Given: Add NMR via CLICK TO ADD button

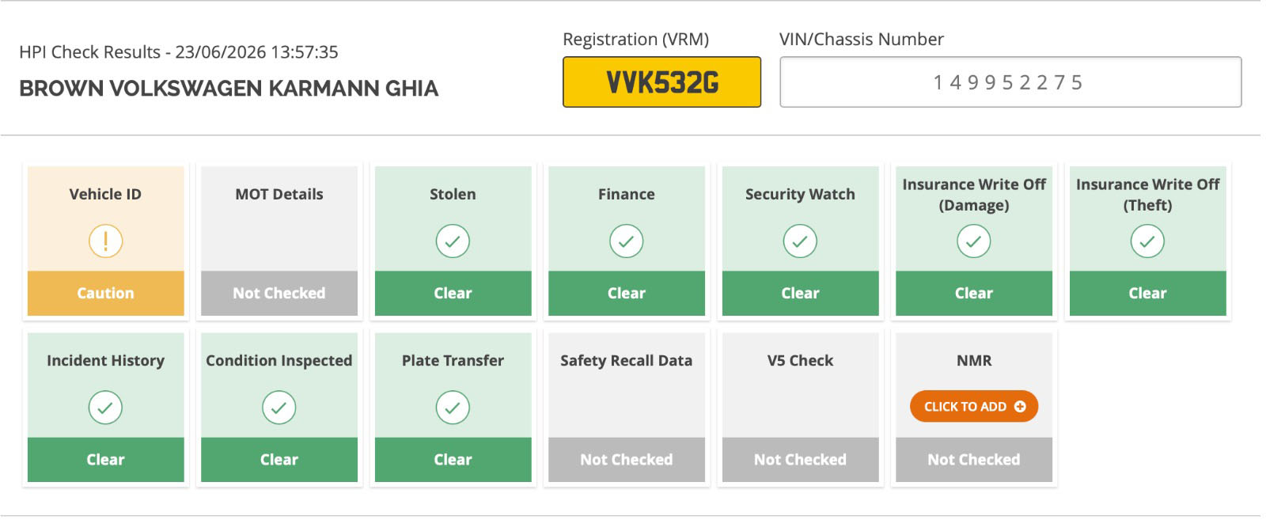Looking at the screenshot, I should 974,406.
